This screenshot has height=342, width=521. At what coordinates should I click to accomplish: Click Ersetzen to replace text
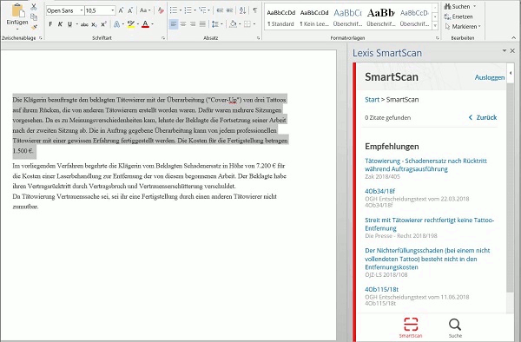pyautogui.click(x=458, y=16)
